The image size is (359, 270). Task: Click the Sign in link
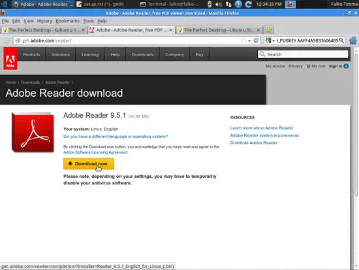point(336,66)
